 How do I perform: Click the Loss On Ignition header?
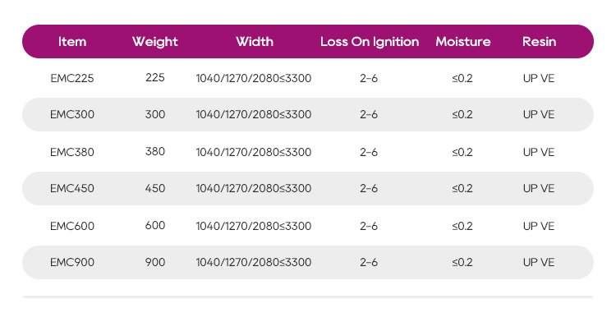370,42
